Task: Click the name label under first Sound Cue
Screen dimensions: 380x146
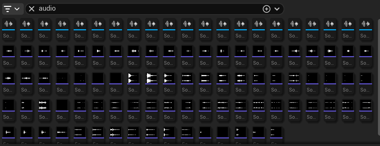Action: (x=9, y=35)
